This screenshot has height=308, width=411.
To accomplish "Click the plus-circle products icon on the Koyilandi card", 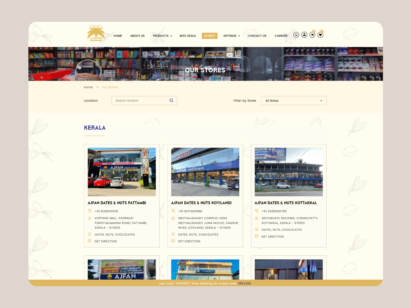I will (173, 234).
